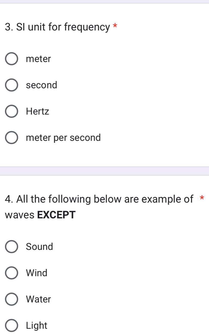
Task: Choose the 'Hertz' radio button circle
Action: (12, 112)
